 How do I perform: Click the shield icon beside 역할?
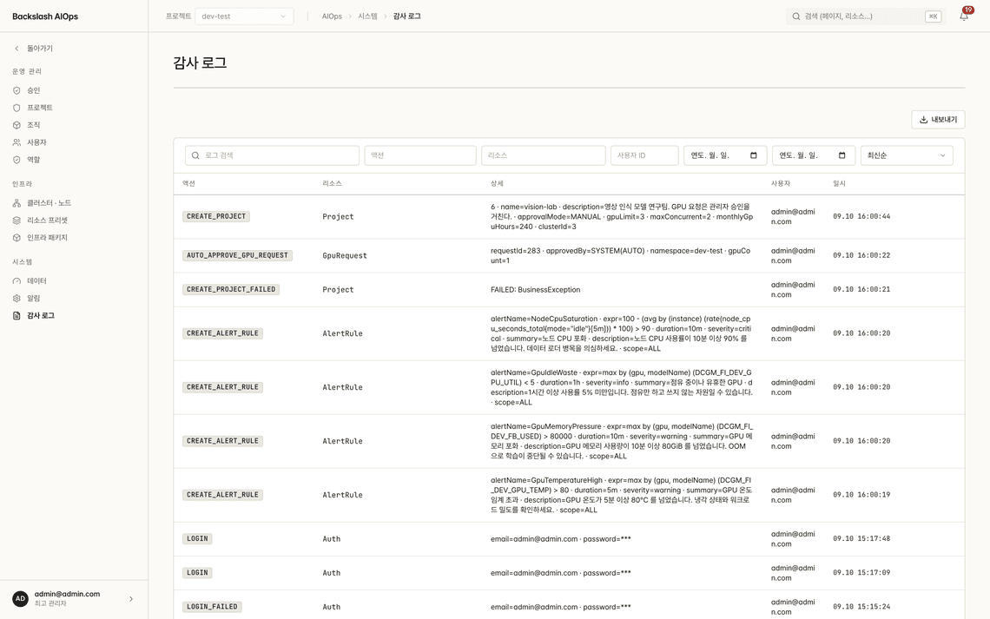pyautogui.click(x=16, y=160)
